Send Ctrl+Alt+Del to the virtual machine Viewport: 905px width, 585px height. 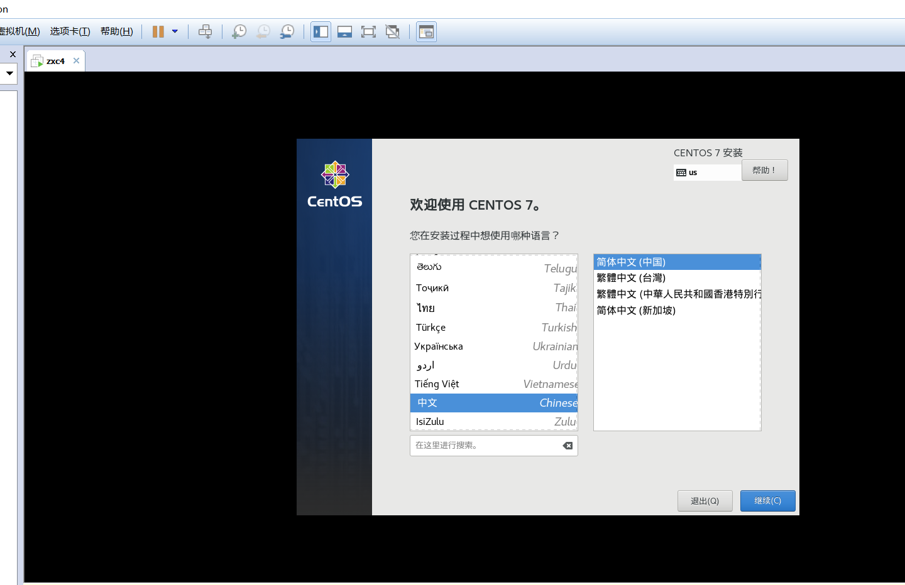(x=205, y=31)
